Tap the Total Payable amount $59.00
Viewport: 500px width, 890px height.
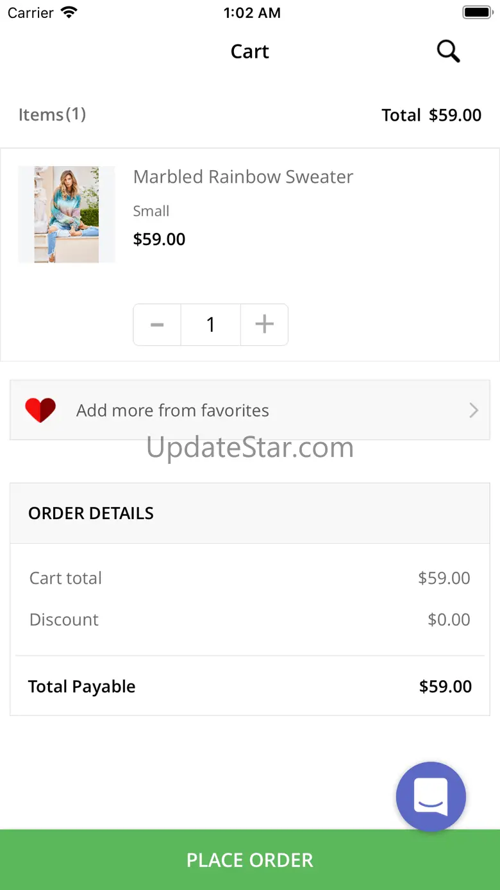tap(445, 687)
